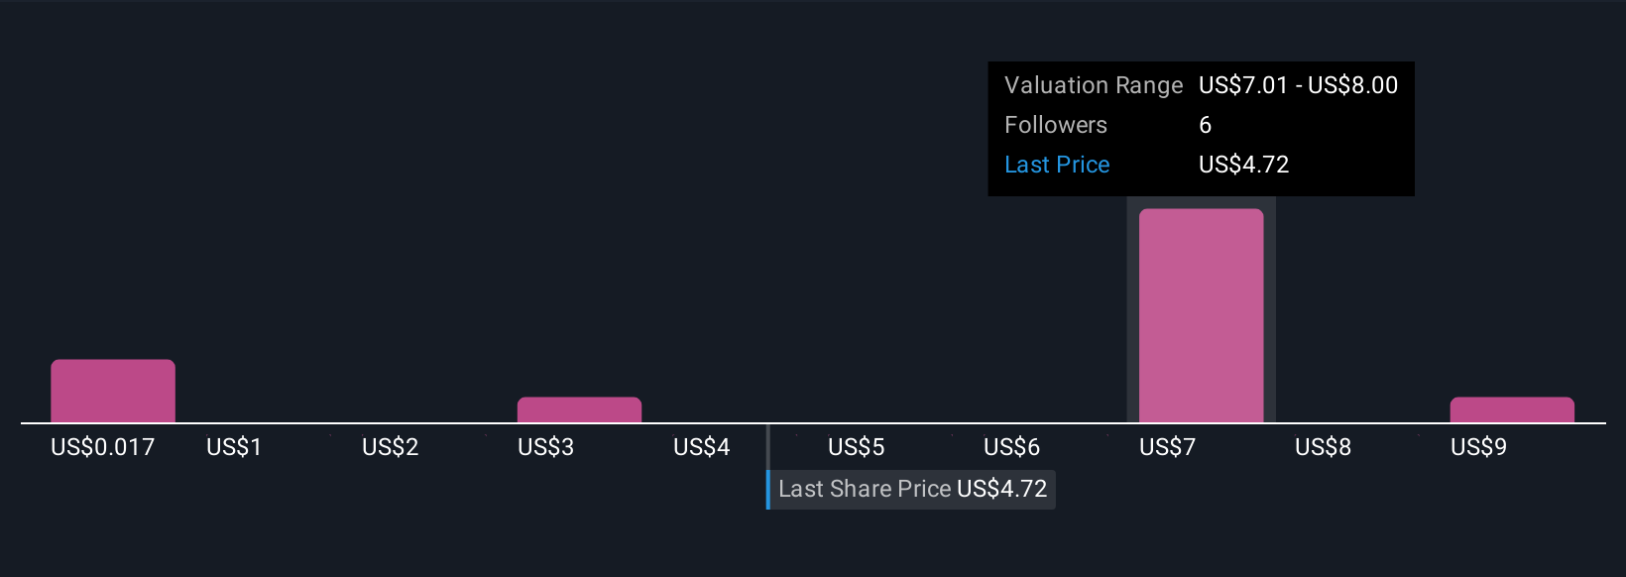Click the US$5 axis label
Viewport: 1626px width, 577px height.
[x=857, y=447]
